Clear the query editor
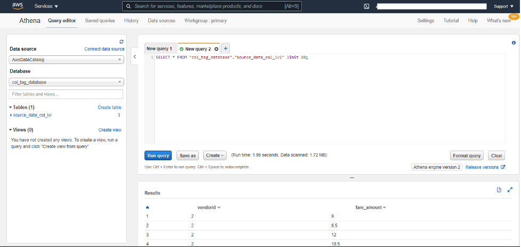The width and height of the screenshot is (521, 247). 496,155
